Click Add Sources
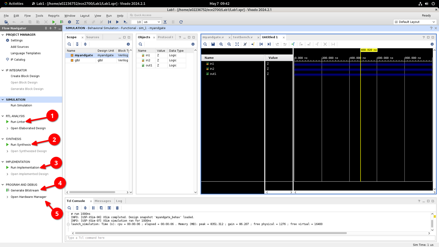 point(19,47)
